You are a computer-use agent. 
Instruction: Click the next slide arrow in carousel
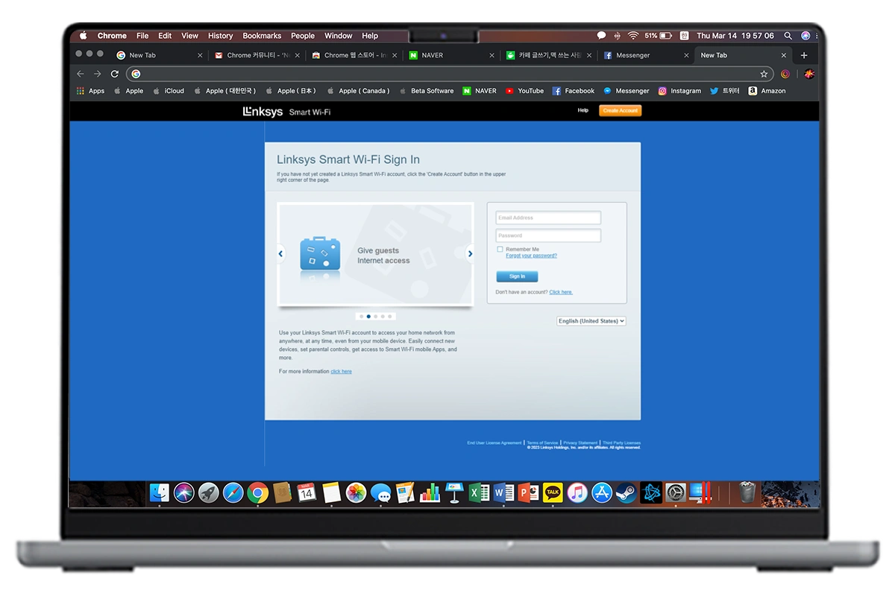(470, 254)
